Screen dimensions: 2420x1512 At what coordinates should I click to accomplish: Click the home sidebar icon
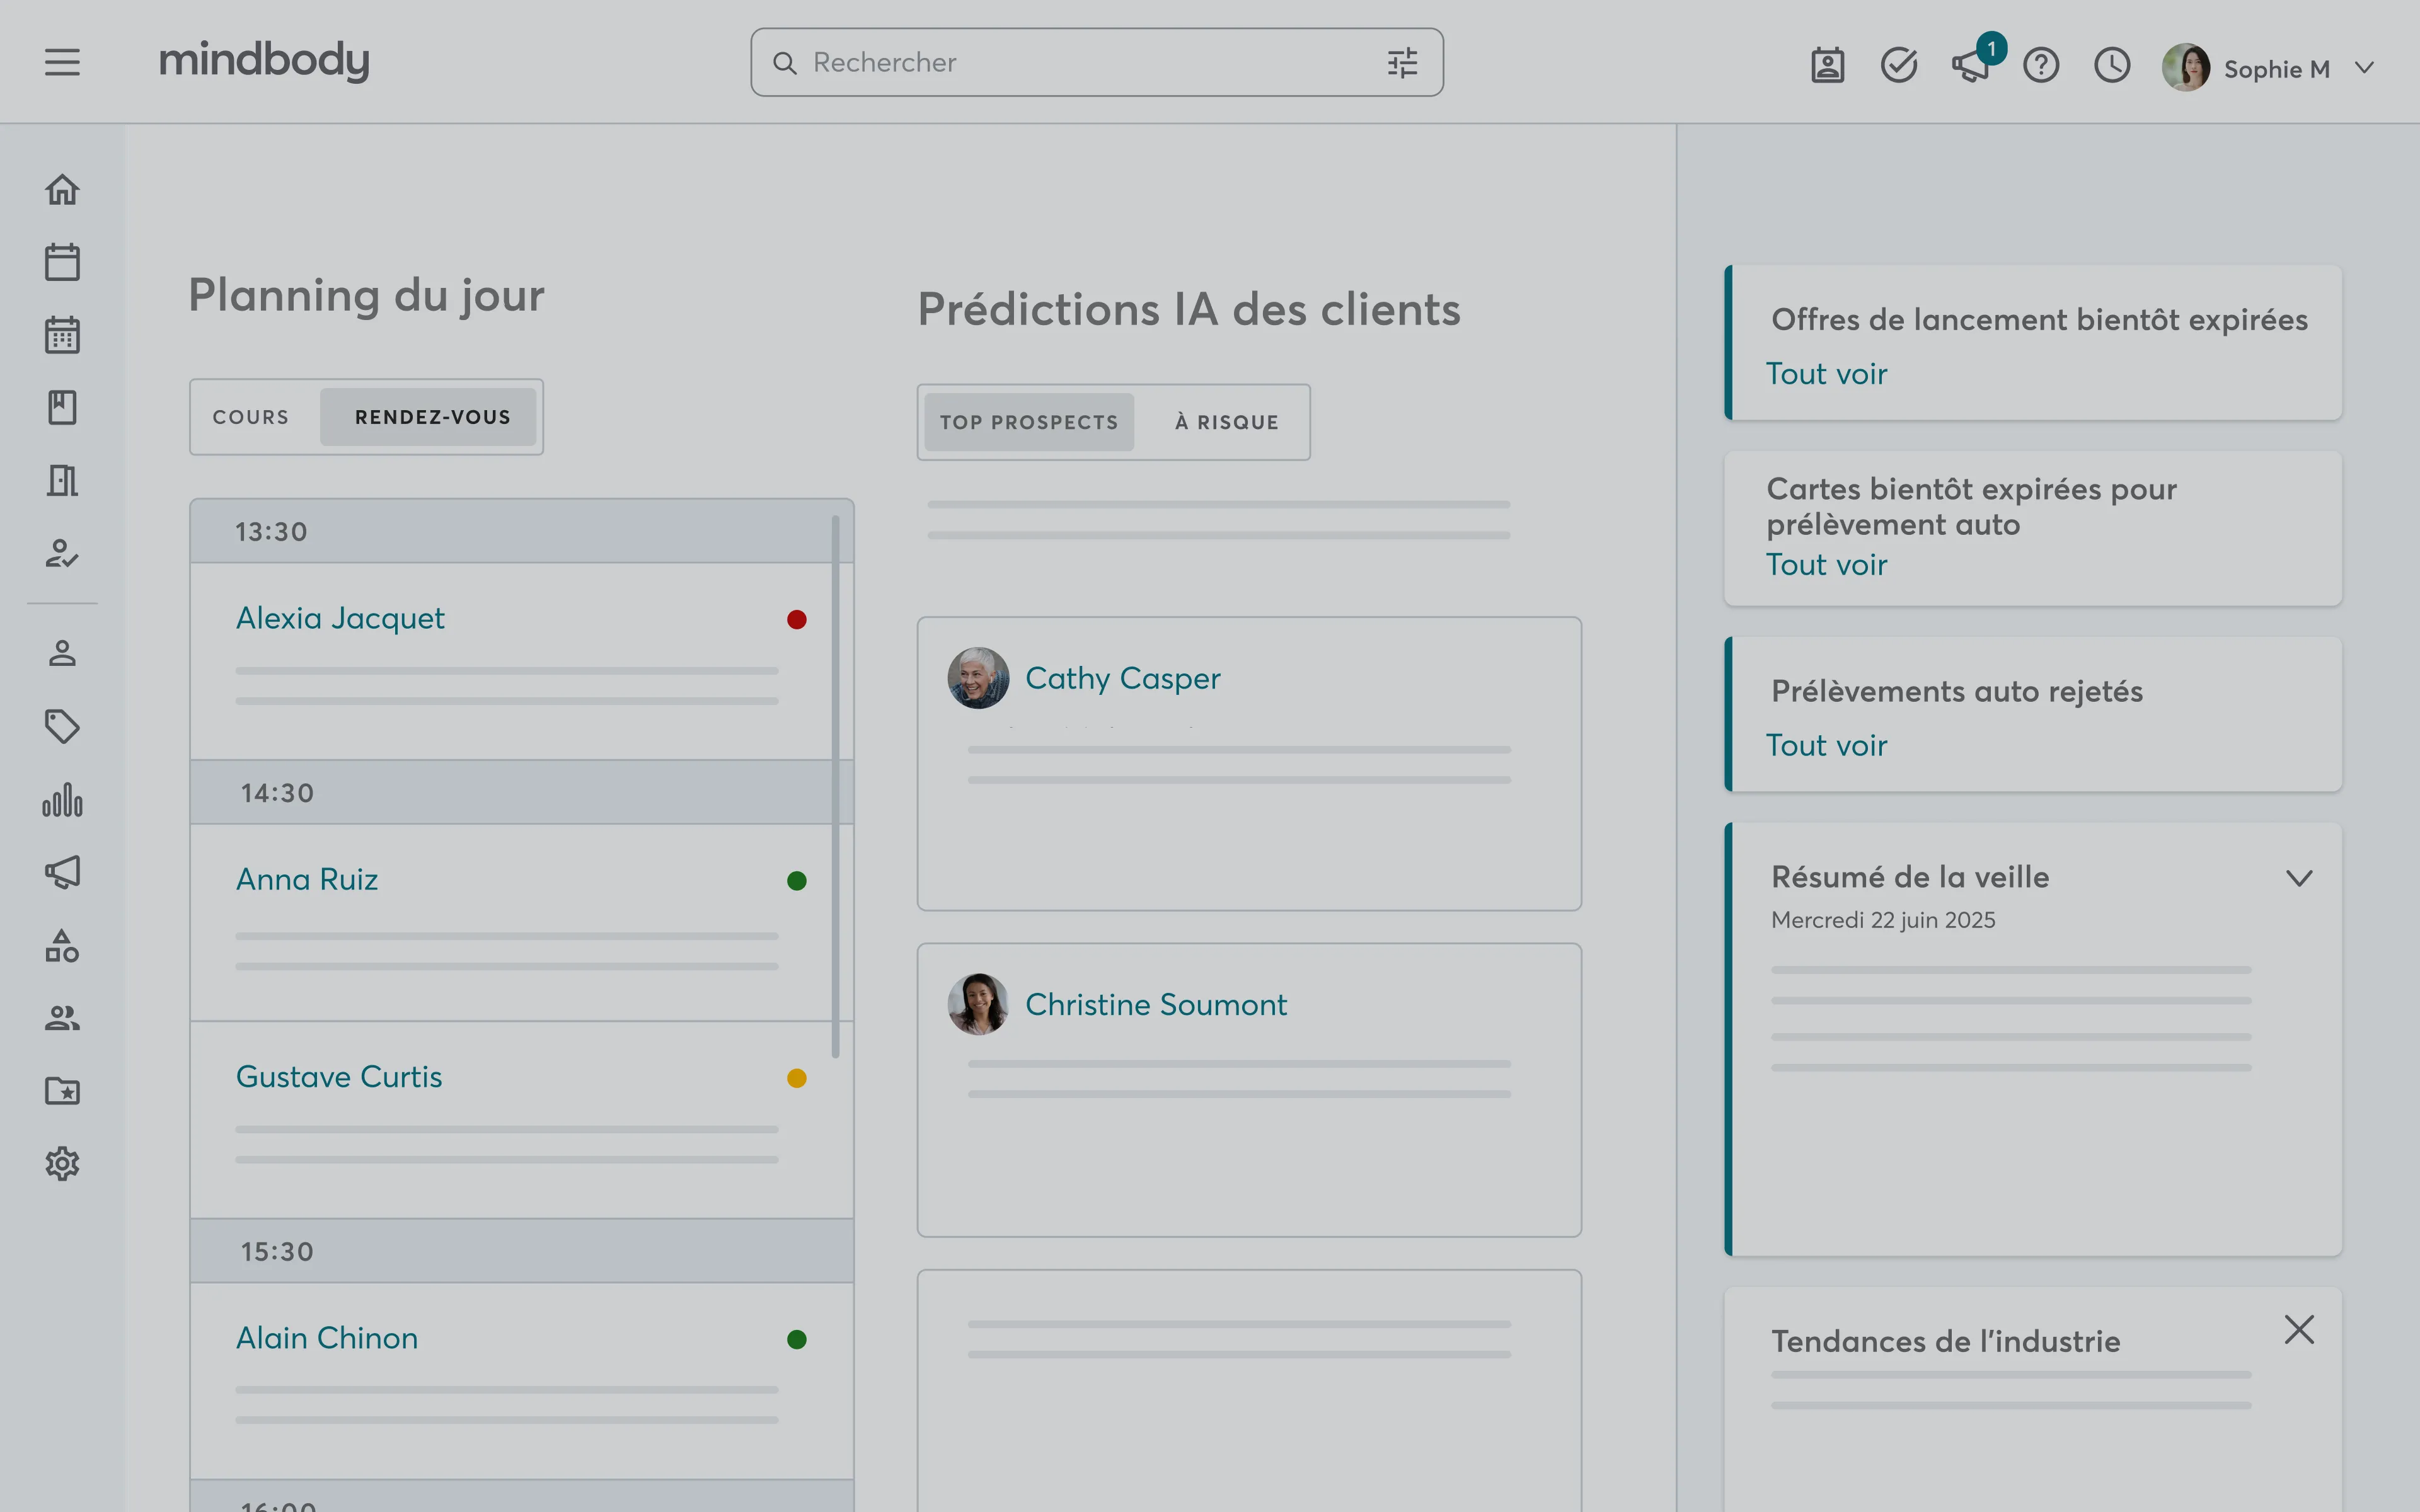tap(62, 189)
